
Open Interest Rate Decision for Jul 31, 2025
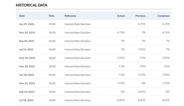coord(77,50)
